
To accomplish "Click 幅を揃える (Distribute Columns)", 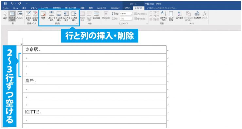I will 140,19.
